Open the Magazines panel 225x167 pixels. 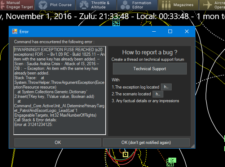pyautogui.click(x=178, y=5)
